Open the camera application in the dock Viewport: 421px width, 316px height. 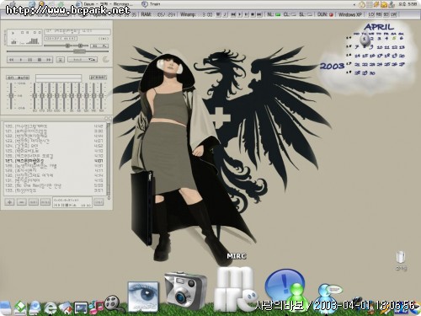[186, 291]
